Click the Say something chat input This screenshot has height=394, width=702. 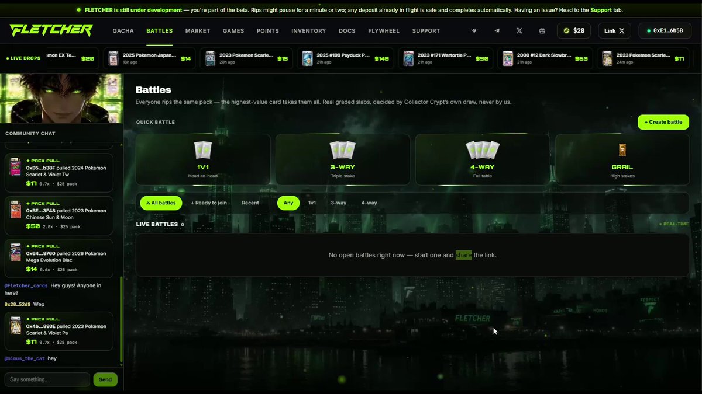point(47,379)
